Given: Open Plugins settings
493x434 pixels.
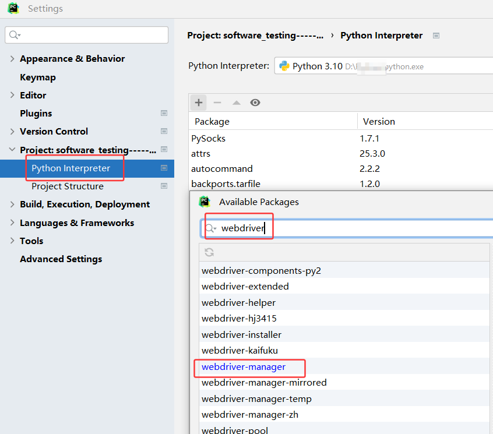Looking at the screenshot, I should 36,114.
